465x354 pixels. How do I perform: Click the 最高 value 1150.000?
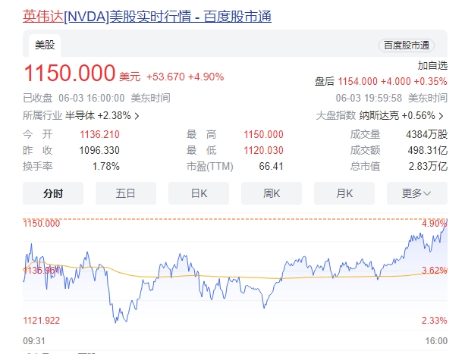coord(264,134)
